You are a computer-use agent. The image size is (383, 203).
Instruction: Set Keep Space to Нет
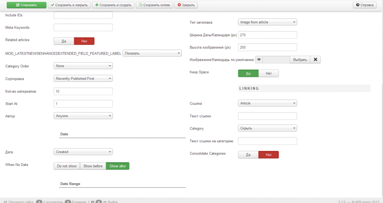269,73
